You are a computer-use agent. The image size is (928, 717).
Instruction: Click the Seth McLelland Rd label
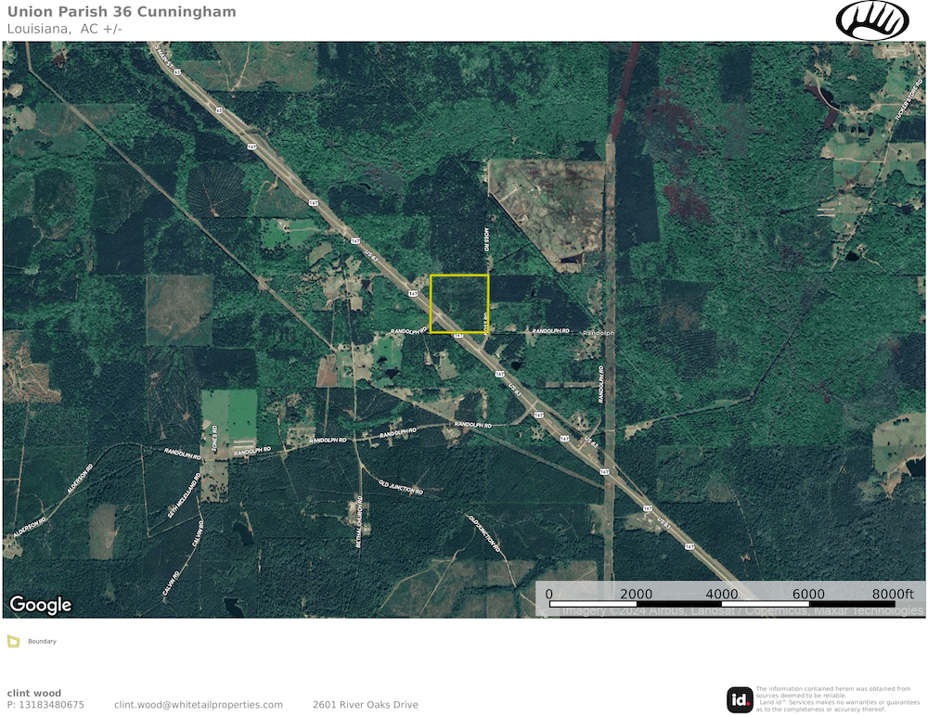(184, 499)
